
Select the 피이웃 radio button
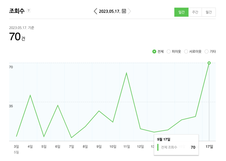coord(169,52)
